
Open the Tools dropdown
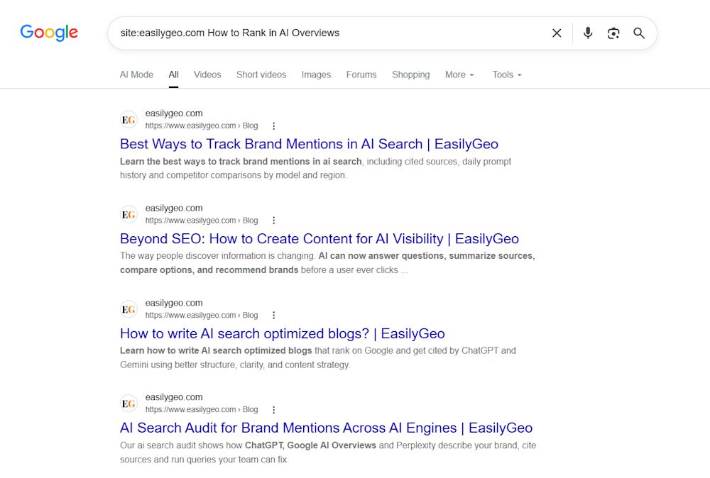click(507, 74)
